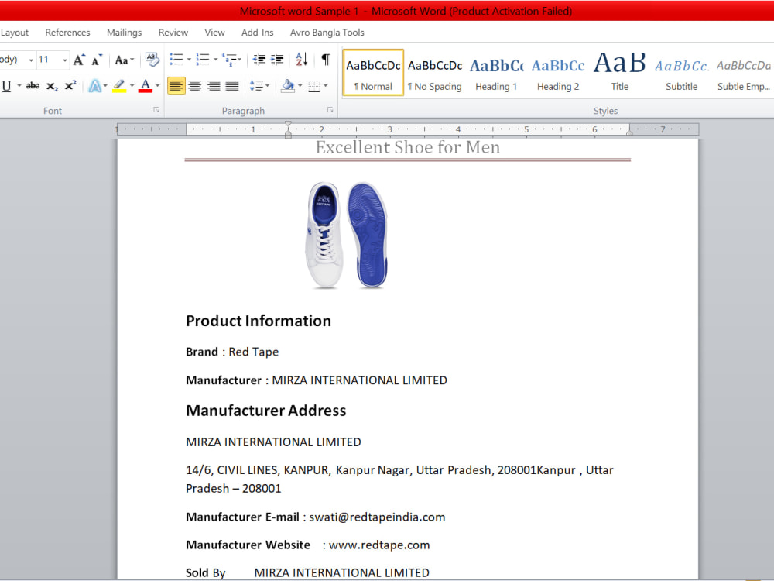This screenshot has width=774, height=581.
Task: Open the Paragraph dialog launcher
Action: [x=330, y=110]
